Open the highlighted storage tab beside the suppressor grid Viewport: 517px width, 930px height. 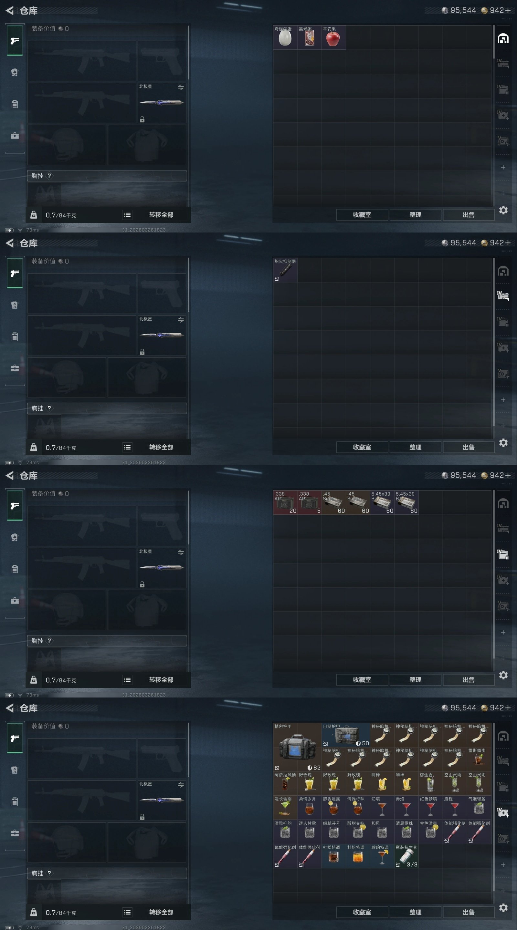tap(503, 296)
